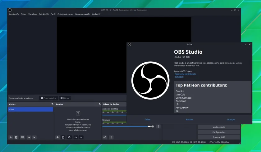The image size is (261, 152).
Task: Click Encerrar OBS button
Action: click(x=219, y=137)
